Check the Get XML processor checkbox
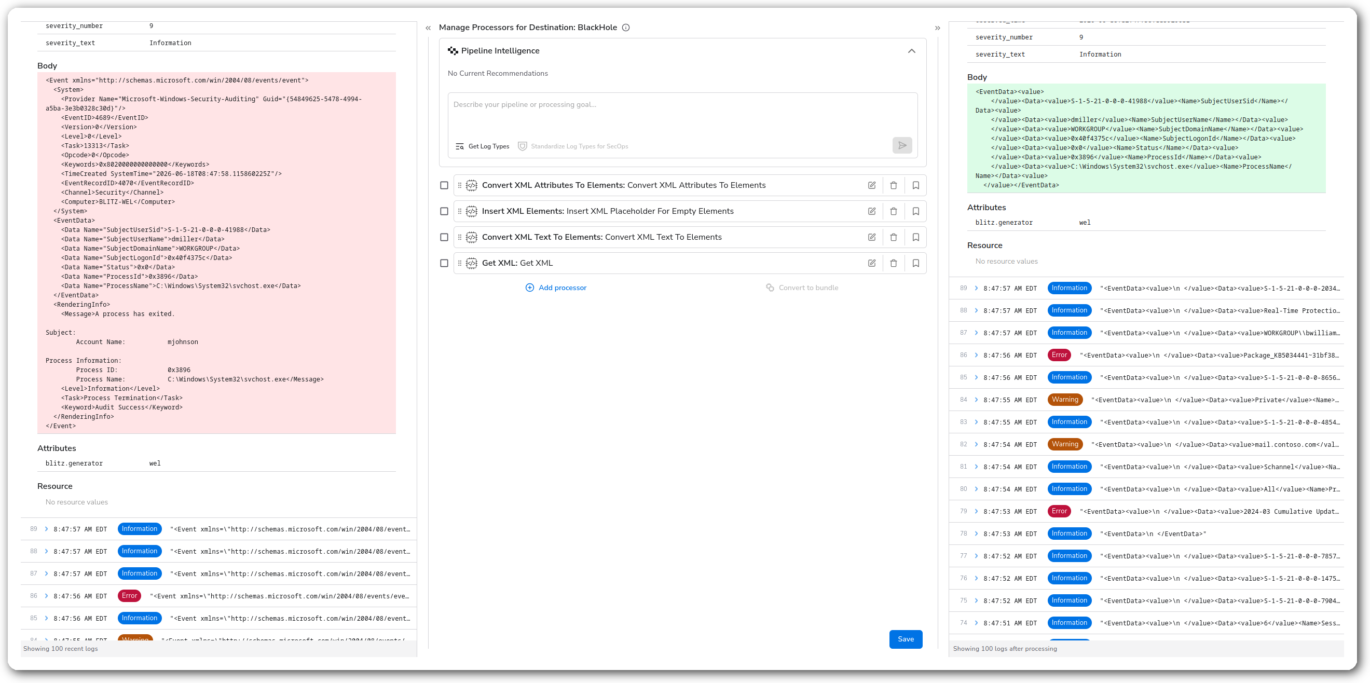 (x=444, y=263)
